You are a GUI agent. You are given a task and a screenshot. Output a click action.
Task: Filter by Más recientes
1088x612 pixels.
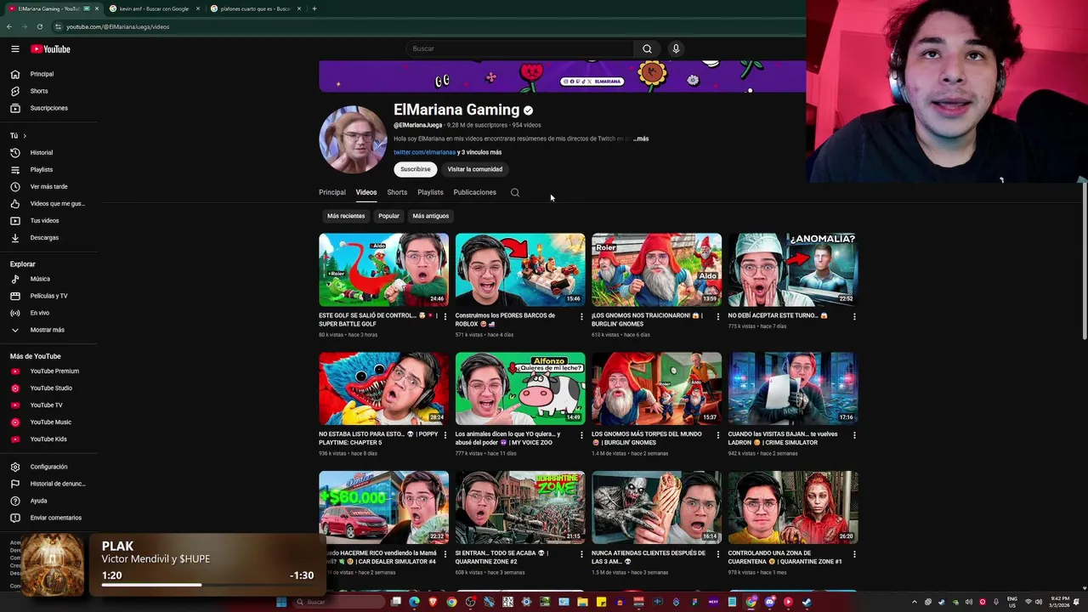click(346, 216)
